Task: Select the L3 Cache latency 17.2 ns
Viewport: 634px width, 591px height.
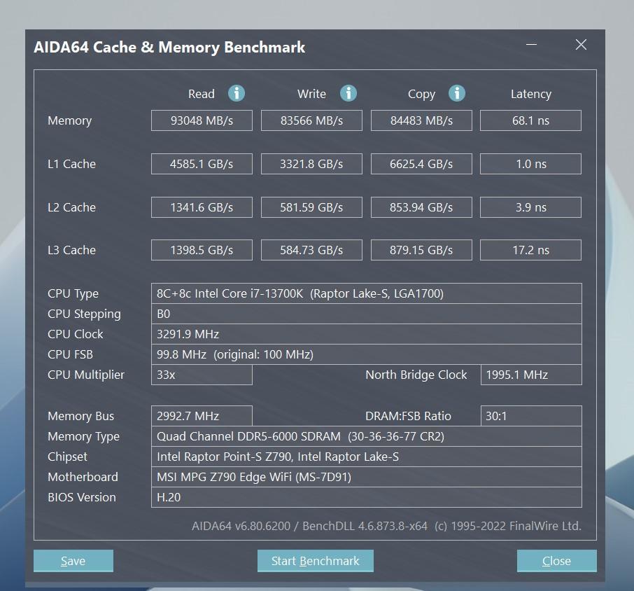Action: point(531,250)
